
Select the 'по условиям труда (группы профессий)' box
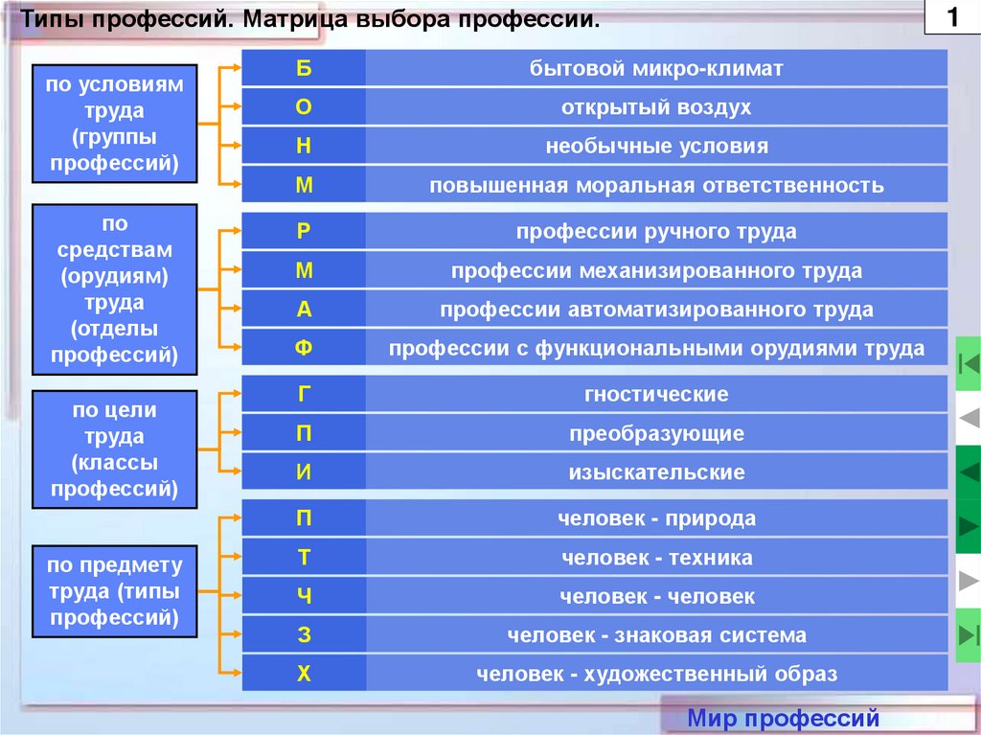pyautogui.click(x=115, y=124)
